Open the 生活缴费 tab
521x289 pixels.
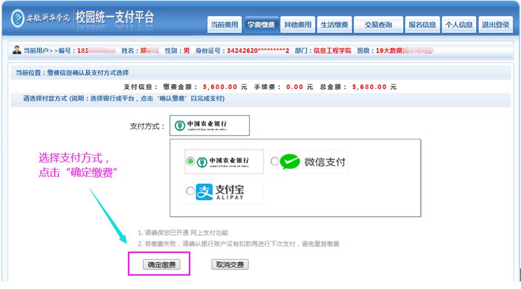tap(334, 25)
